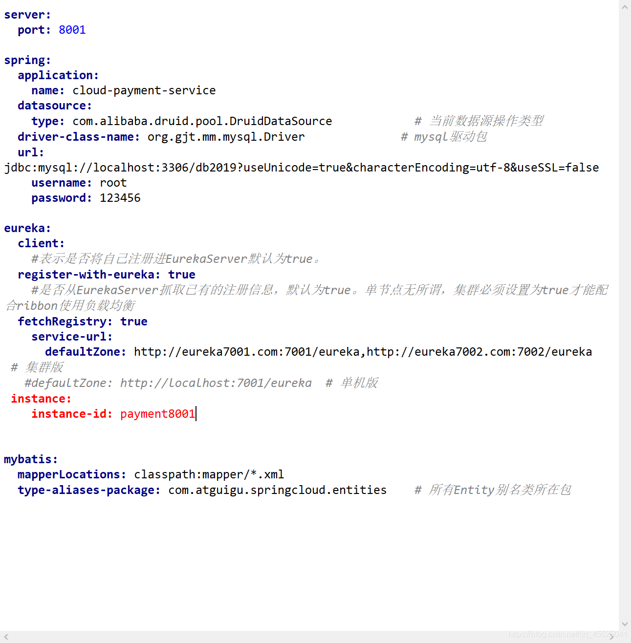Screen dimensions: 631x643
Task: Click the jdbc:mysql connection URL line
Action: pos(302,168)
